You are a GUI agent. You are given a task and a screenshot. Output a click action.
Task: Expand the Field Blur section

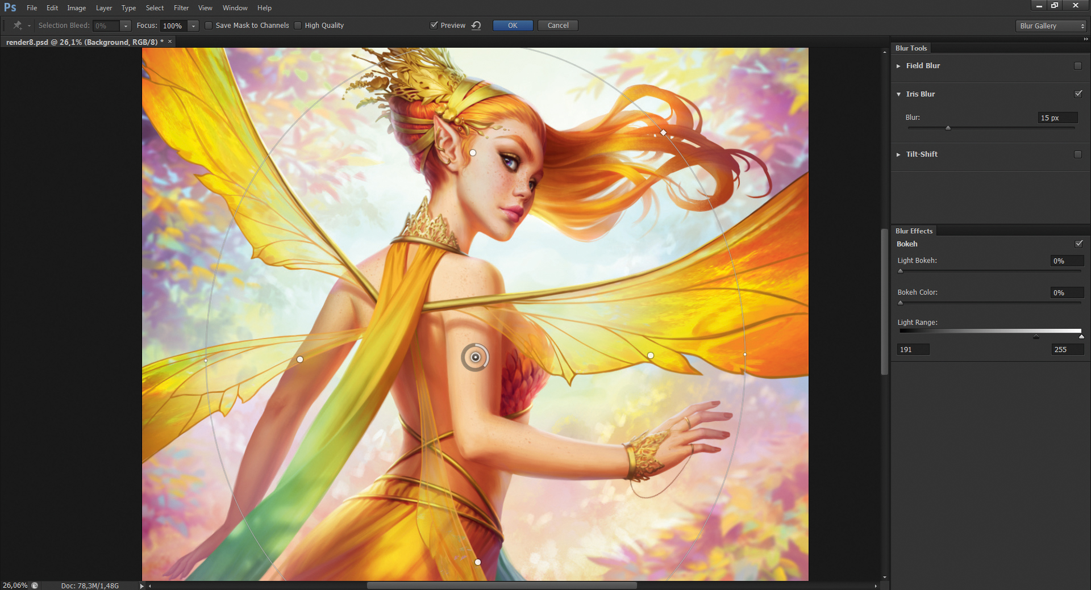(898, 66)
